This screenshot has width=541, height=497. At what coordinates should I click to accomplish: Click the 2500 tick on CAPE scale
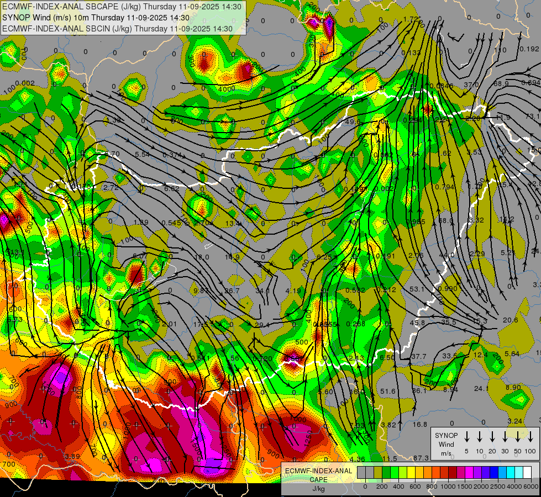[498, 487]
